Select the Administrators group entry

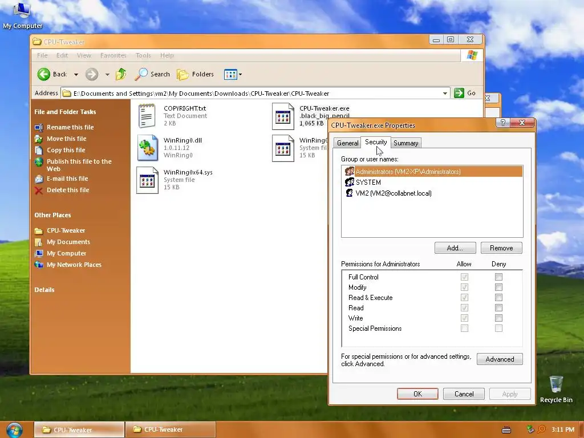click(432, 171)
